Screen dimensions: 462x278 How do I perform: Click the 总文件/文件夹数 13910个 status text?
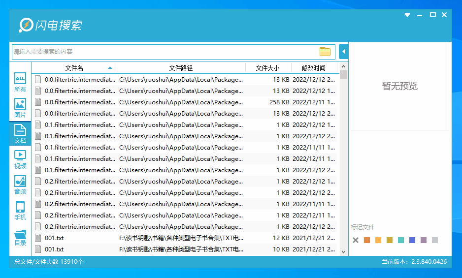(x=49, y=261)
